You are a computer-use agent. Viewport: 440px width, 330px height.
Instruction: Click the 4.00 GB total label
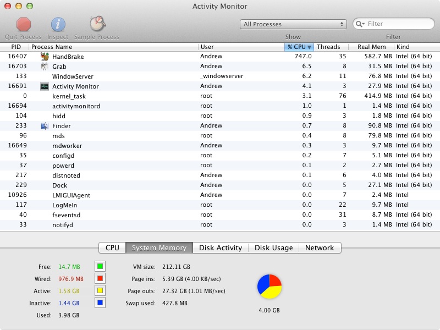(x=269, y=310)
